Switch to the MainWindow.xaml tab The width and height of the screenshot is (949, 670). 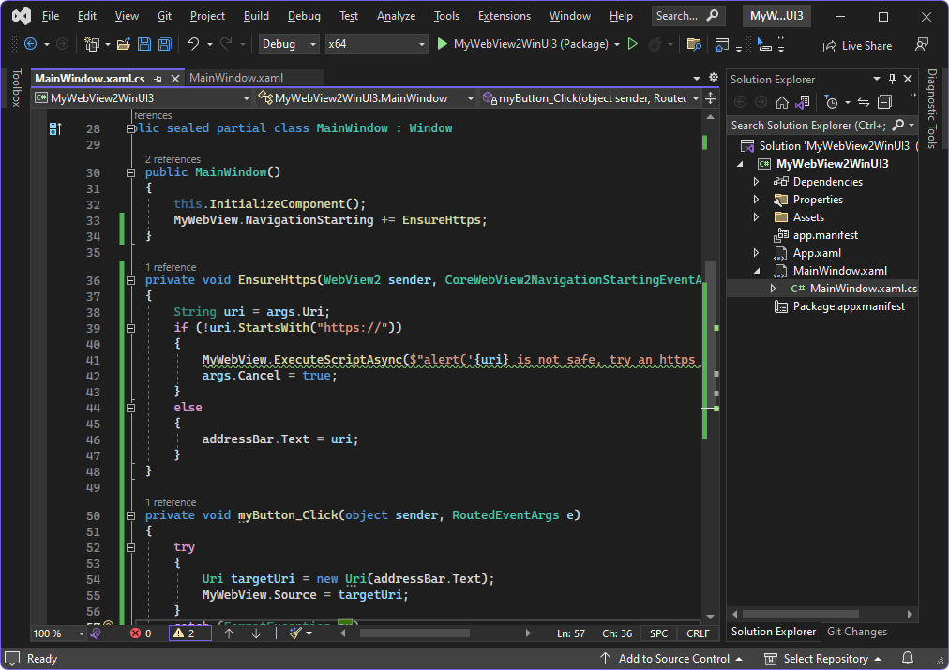pos(236,78)
